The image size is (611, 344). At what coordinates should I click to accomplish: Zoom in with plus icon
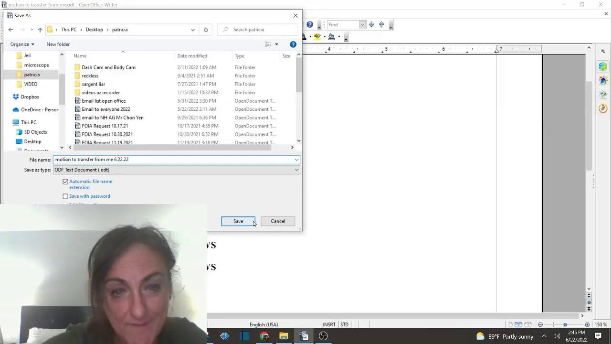[587, 324]
